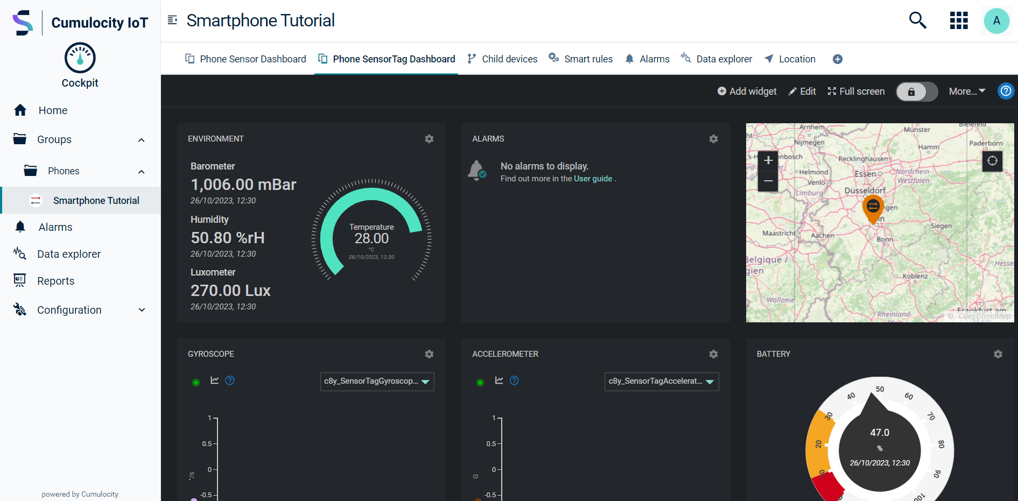Collapse the Phones group chevron
Viewport: 1018px width, 501px height.
click(142, 172)
